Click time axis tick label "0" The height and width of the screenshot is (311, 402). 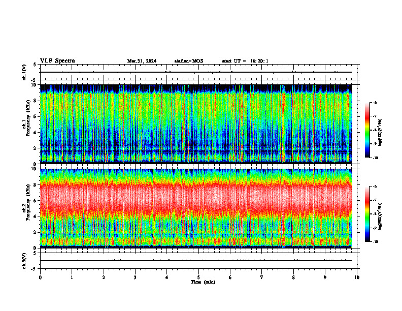[40, 277]
